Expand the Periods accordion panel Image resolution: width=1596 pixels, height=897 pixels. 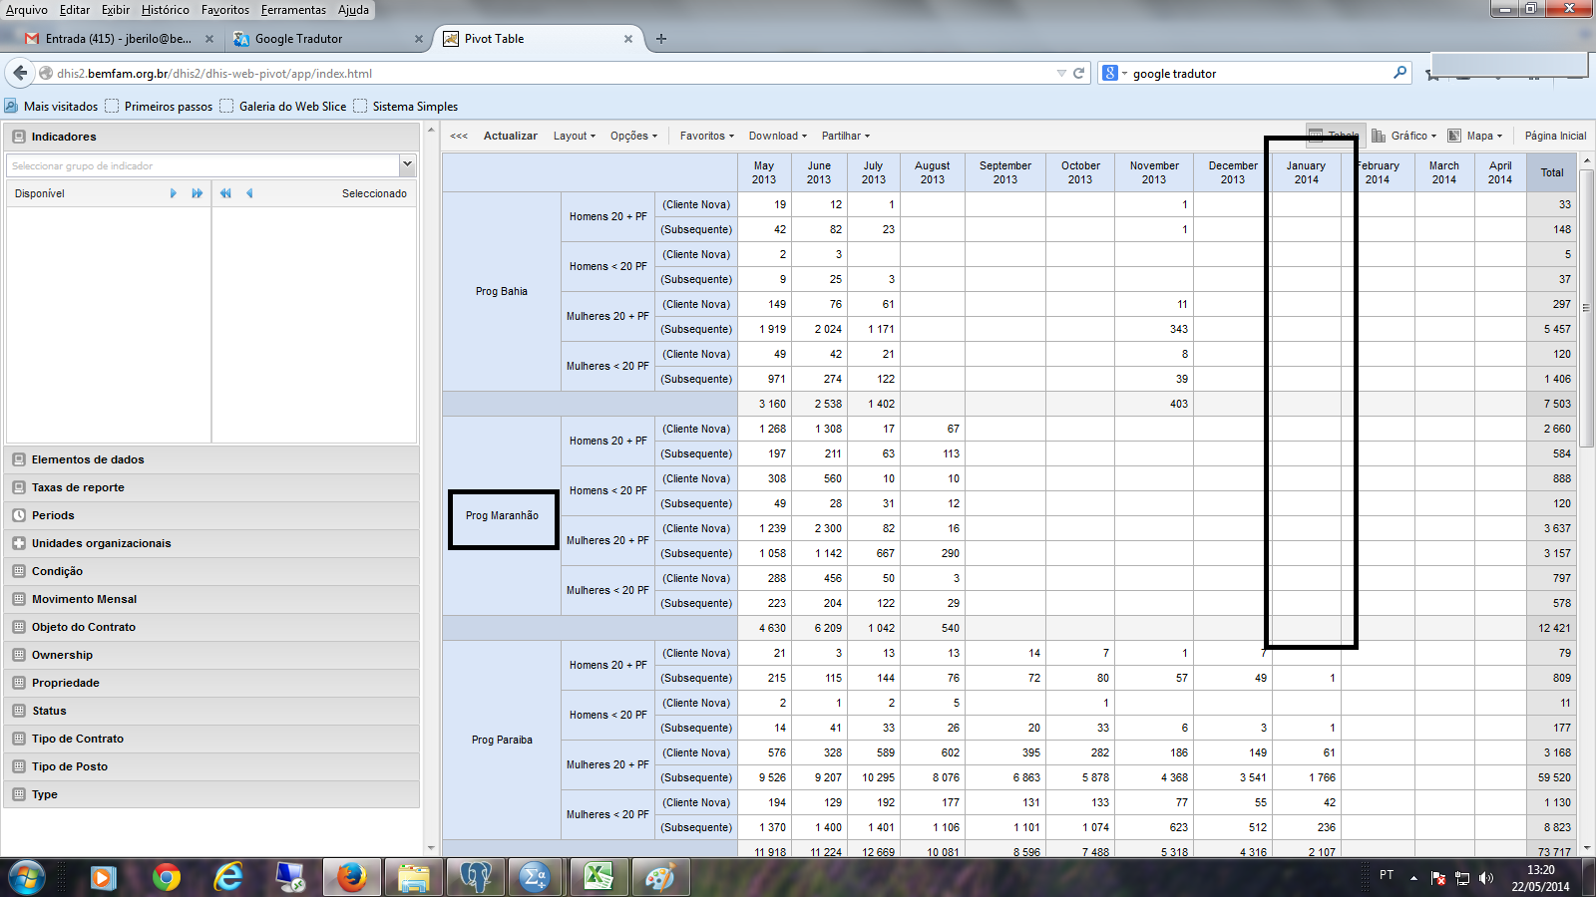(53, 515)
